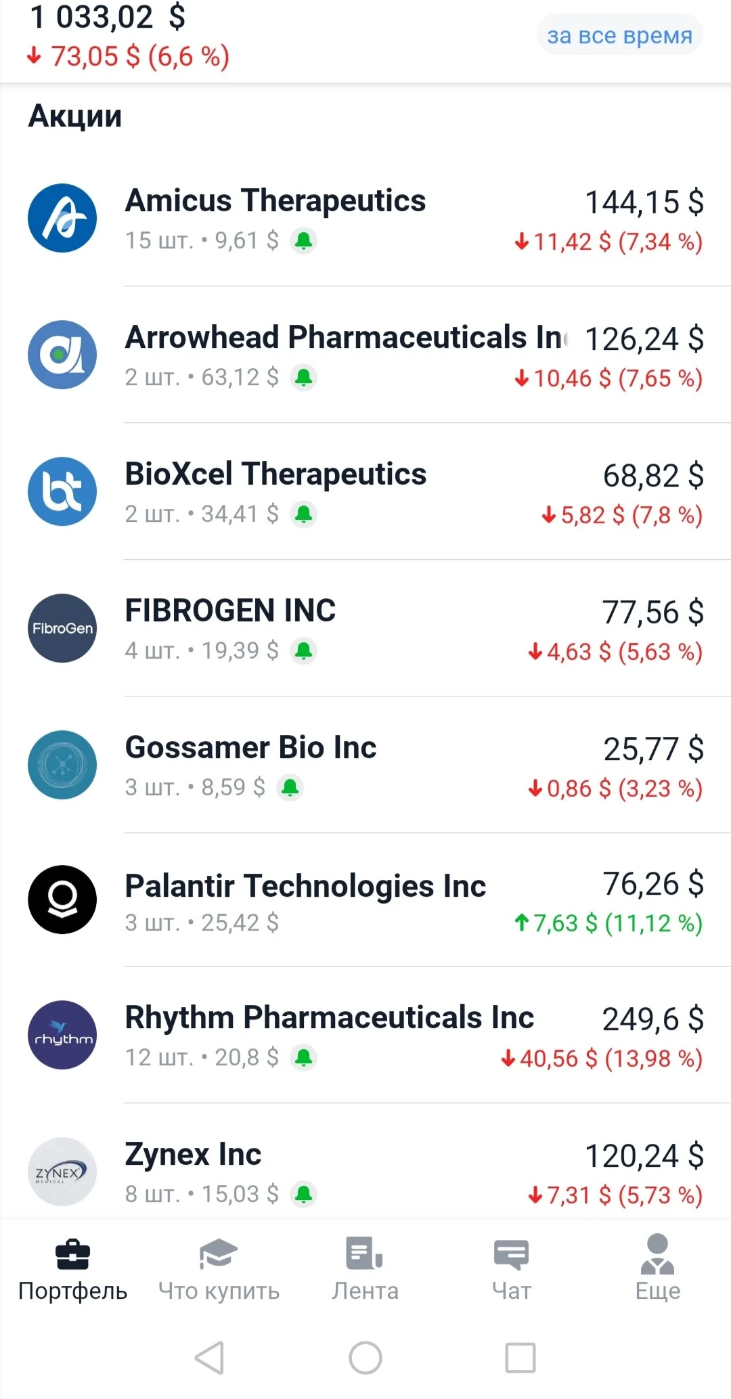The height and width of the screenshot is (1399, 731).
Task: Tap the Rhythm Pharmaceuticals logo icon
Action: click(x=62, y=1035)
